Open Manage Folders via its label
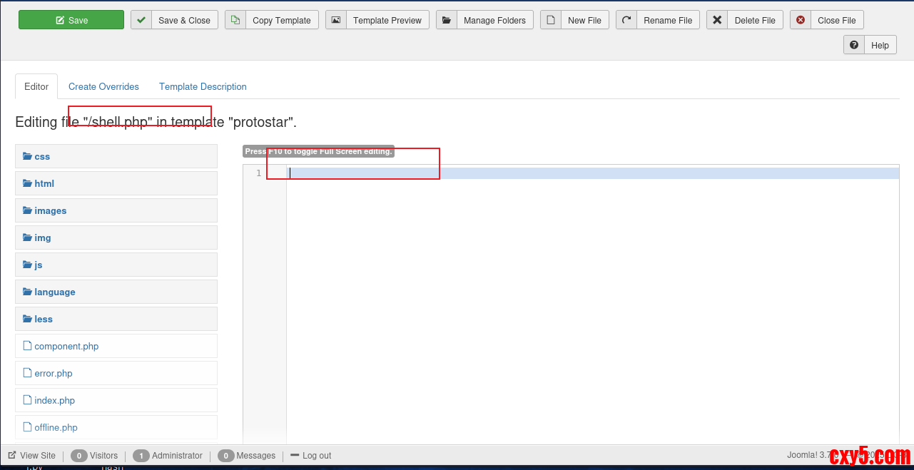Viewport: 914px width, 470px height. [494, 20]
